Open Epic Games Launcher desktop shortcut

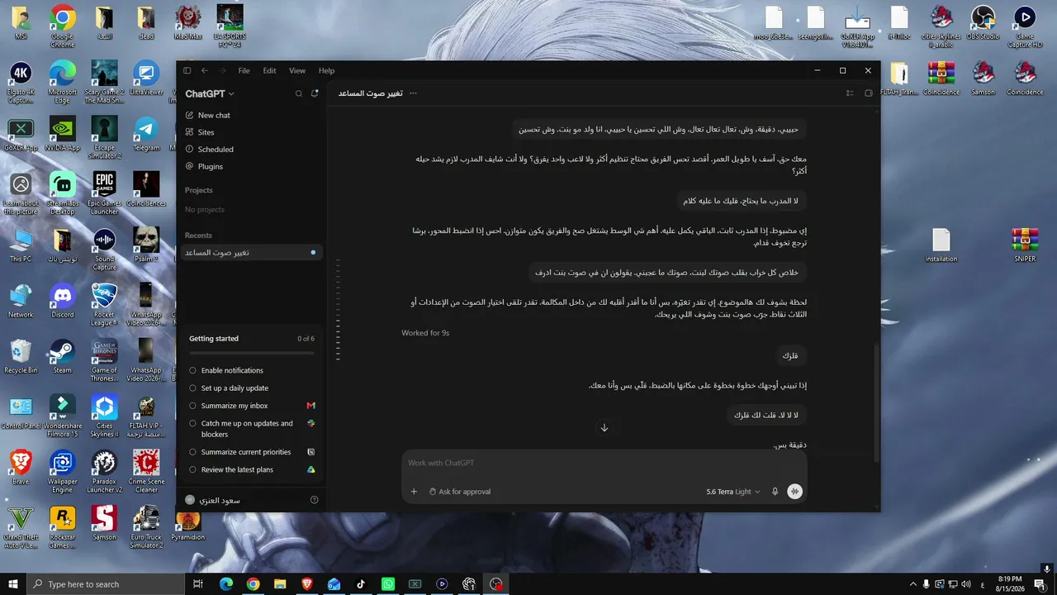104,193
